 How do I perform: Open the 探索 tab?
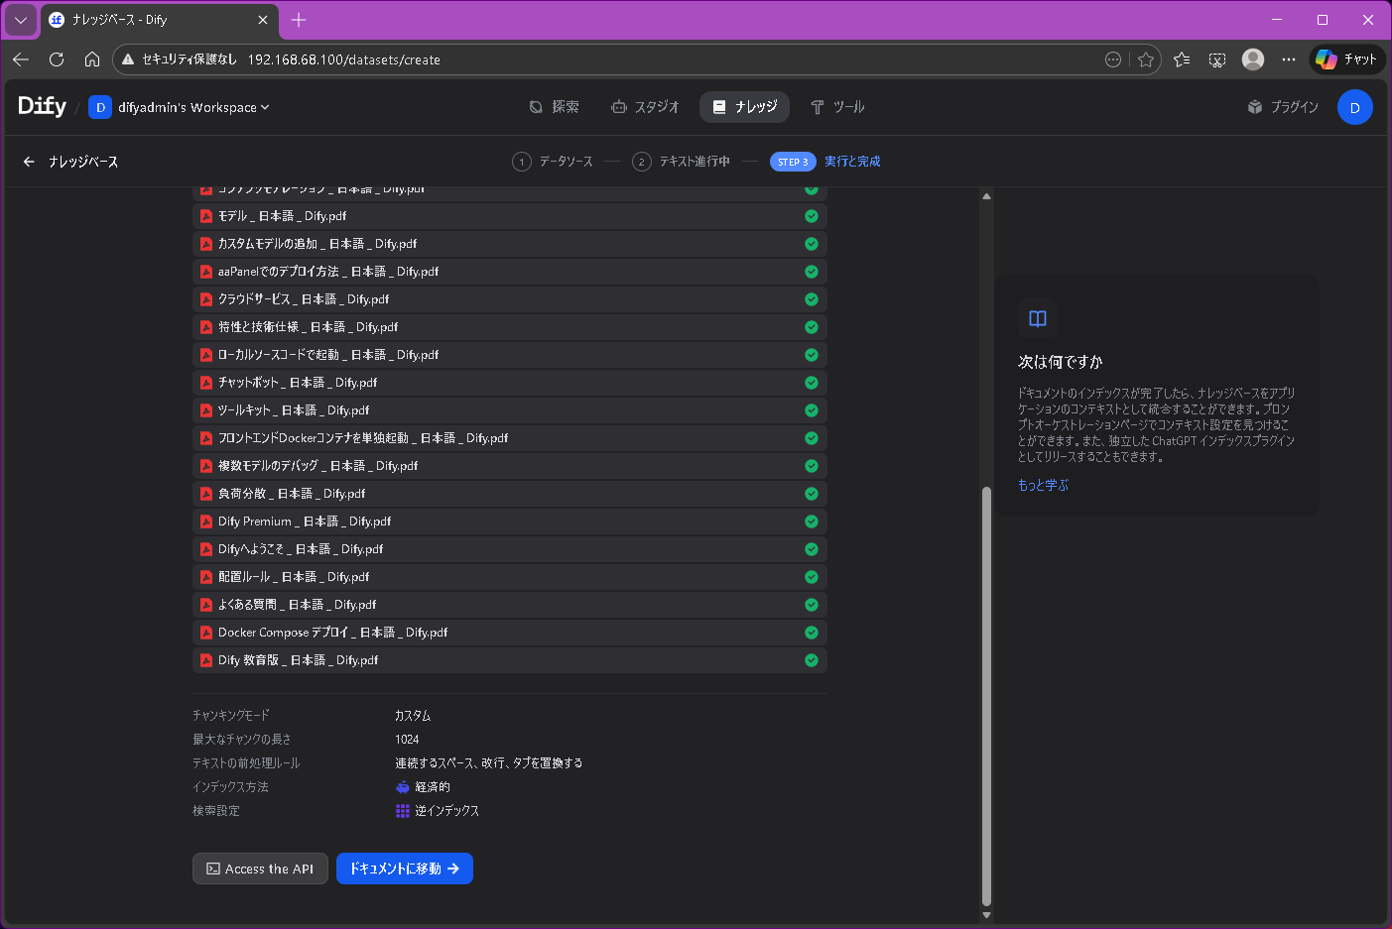point(554,107)
